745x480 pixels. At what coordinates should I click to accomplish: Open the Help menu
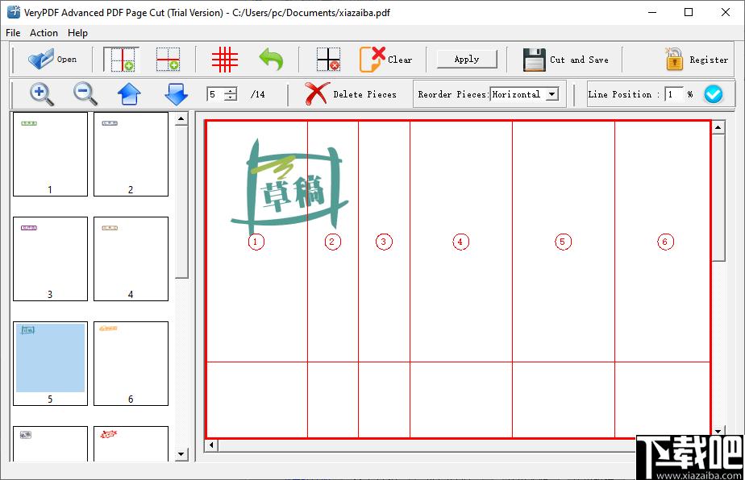77,33
